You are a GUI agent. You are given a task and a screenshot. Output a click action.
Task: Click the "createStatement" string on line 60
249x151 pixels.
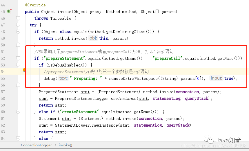(79, 112)
